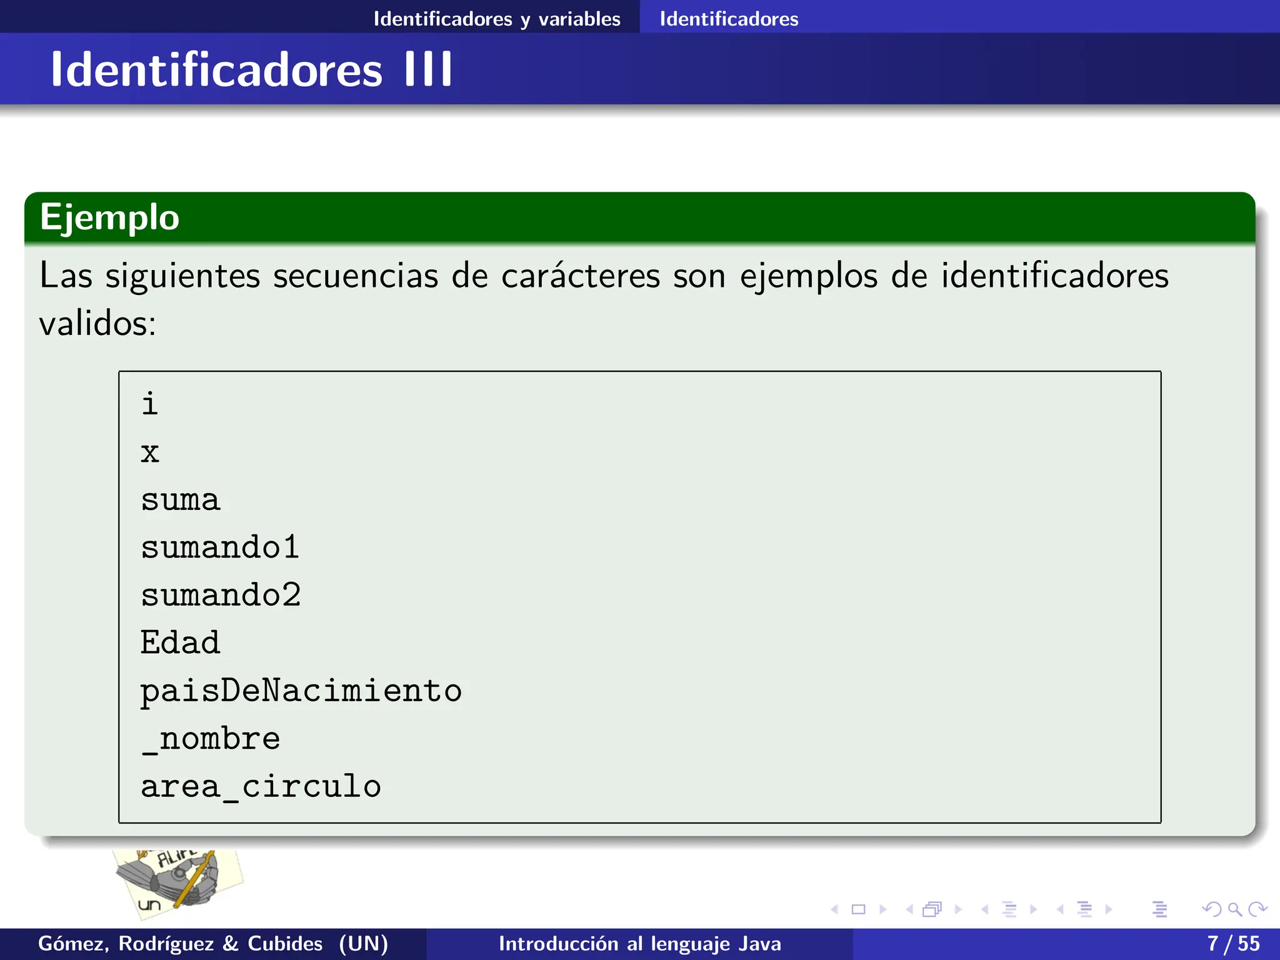The image size is (1280, 960).
Task: Open the 'Identificadores y variables' section link
Action: 497,19
